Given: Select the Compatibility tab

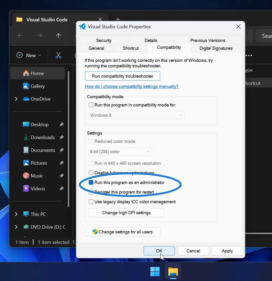Looking at the screenshot, I should [x=169, y=48].
